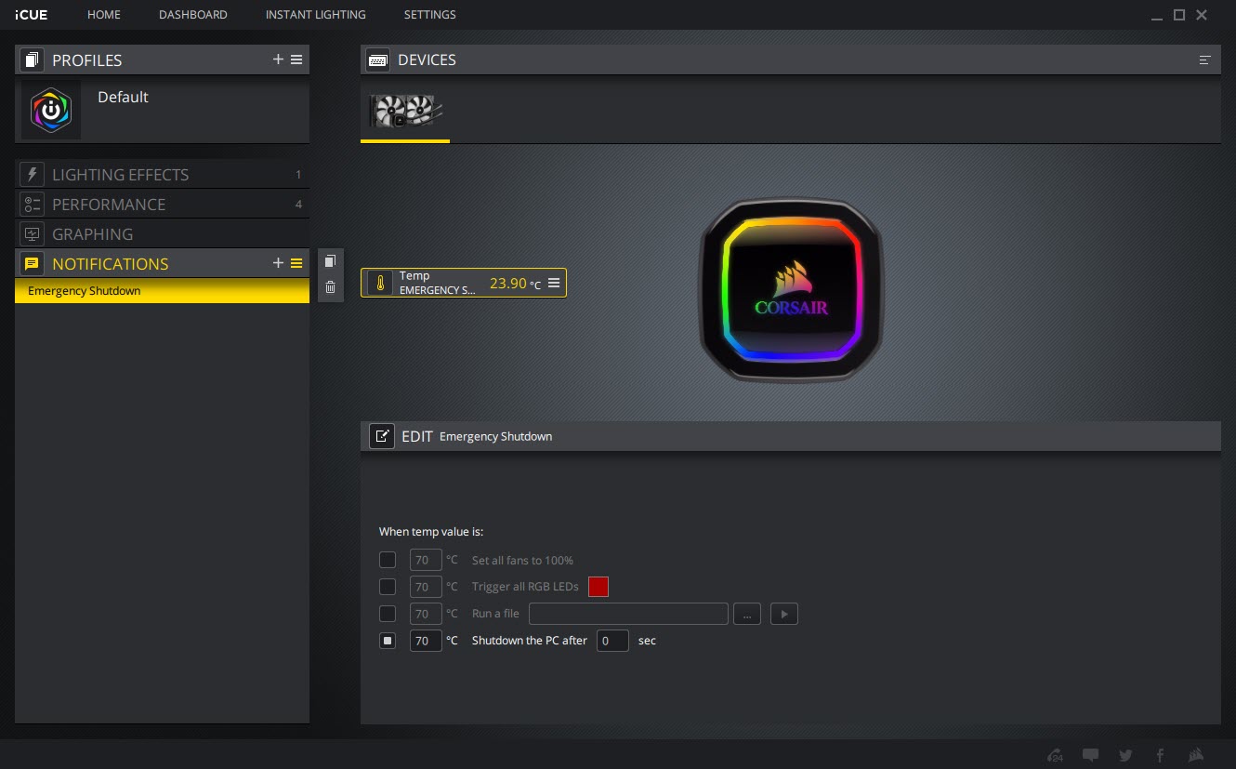Click the iCUE logo
Screen dimensions: 1236x769
[32, 15]
